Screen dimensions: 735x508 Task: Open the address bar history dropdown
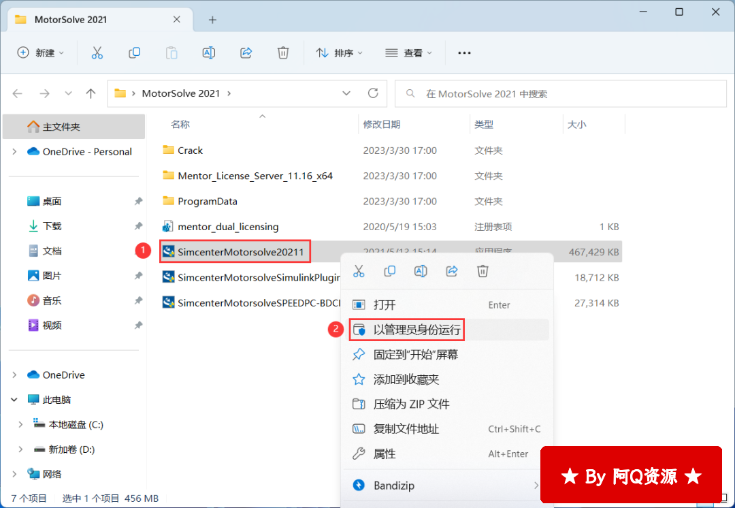(x=346, y=93)
